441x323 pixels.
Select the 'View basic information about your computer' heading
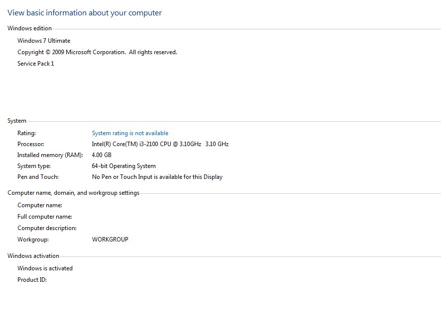pyautogui.click(x=85, y=13)
